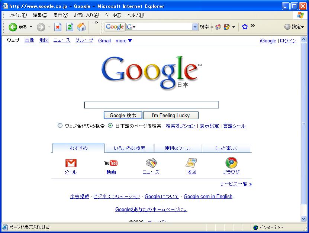Switch to the もっと楽しく tab

(x=226, y=148)
